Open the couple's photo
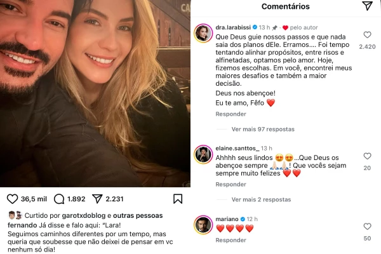 point(95,93)
